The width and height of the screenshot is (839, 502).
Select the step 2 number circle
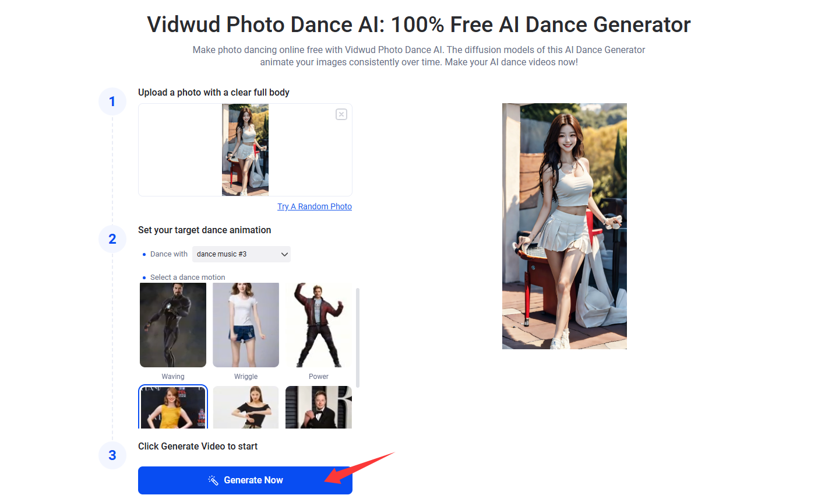(x=112, y=239)
